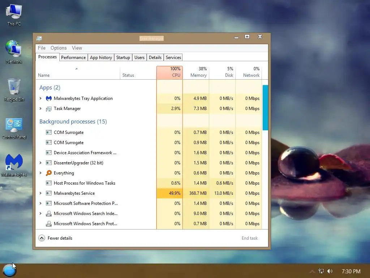
Task: Open the File menu
Action: (x=42, y=48)
